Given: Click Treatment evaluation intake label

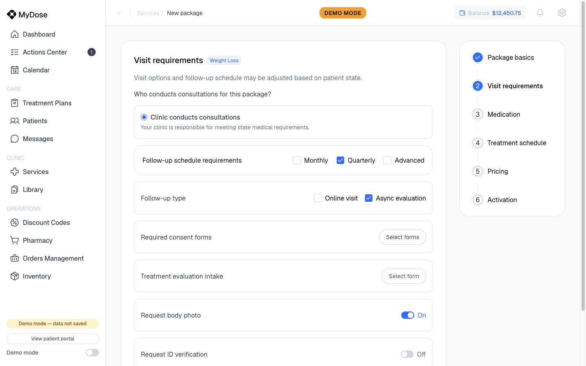Looking at the screenshot, I should [x=182, y=276].
